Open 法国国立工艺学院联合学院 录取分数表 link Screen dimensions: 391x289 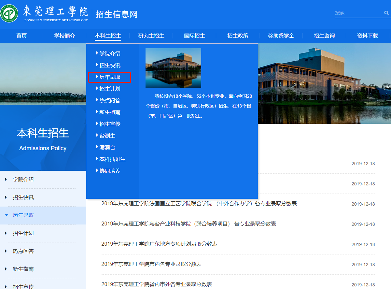pos(199,204)
